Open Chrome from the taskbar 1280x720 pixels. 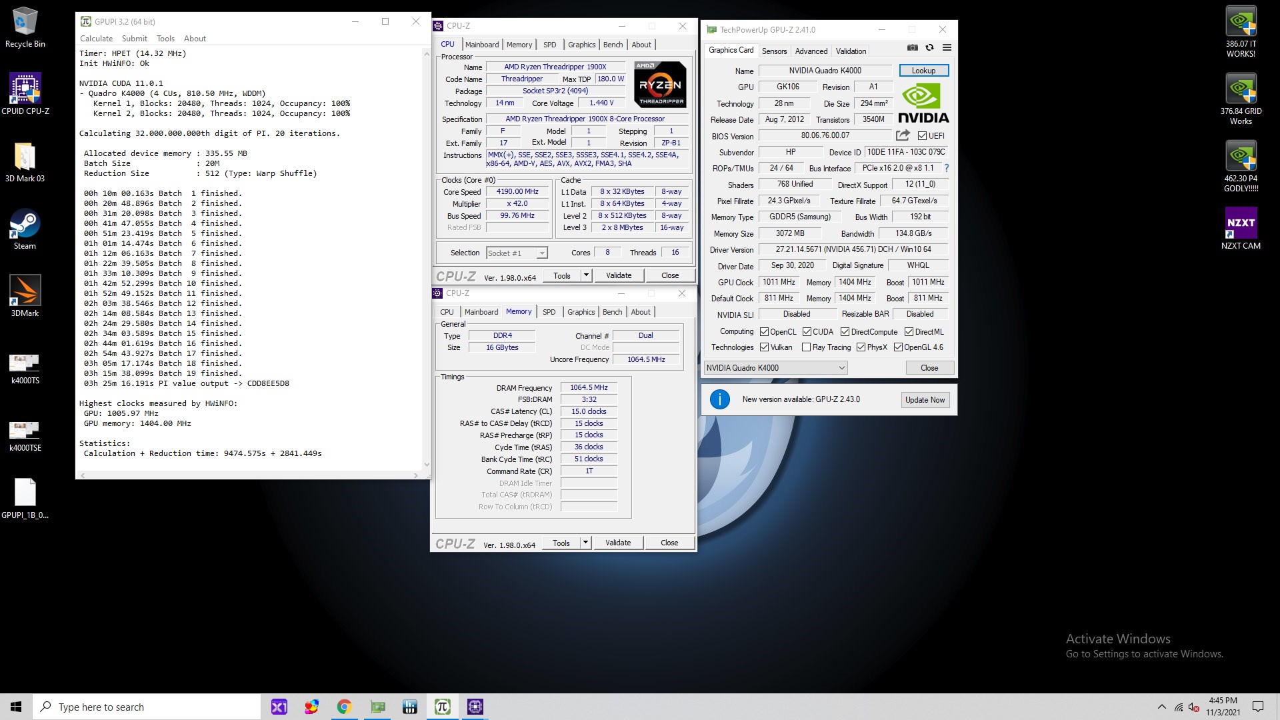(x=344, y=707)
